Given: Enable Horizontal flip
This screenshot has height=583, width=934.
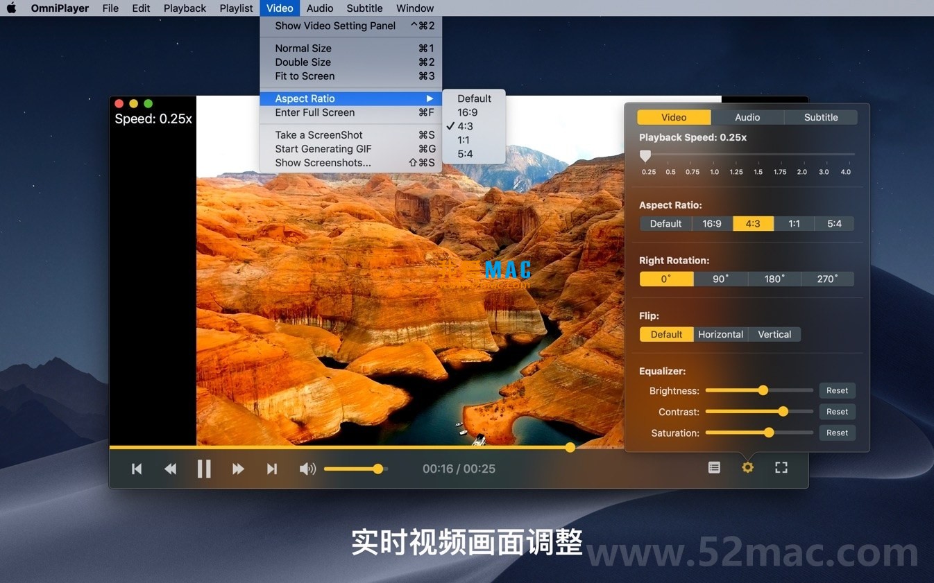Looking at the screenshot, I should pyautogui.click(x=720, y=334).
